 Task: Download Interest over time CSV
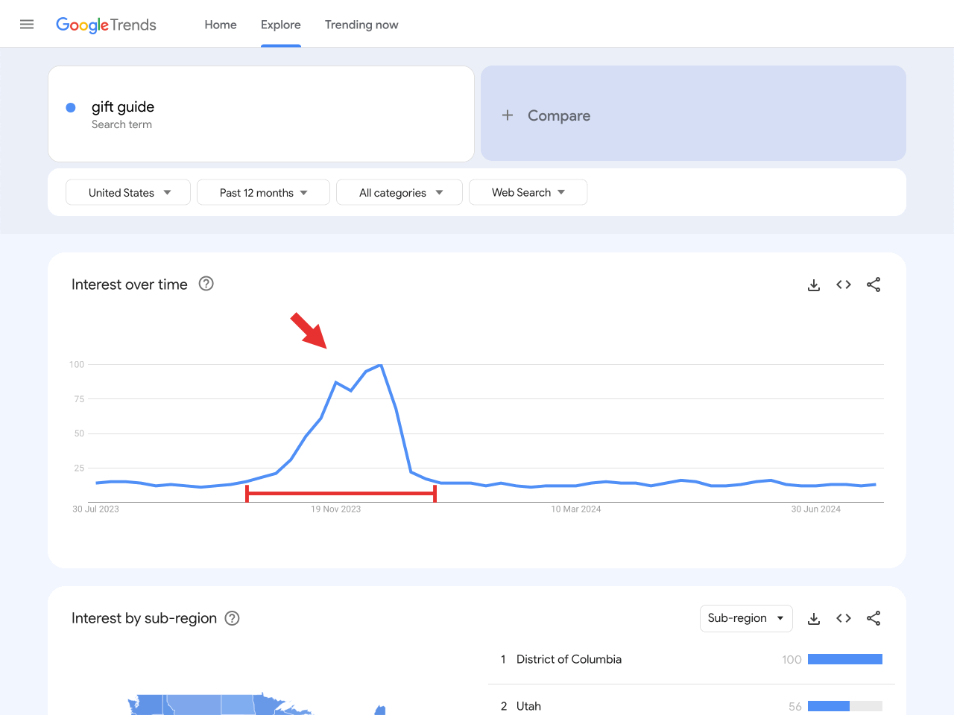click(814, 285)
